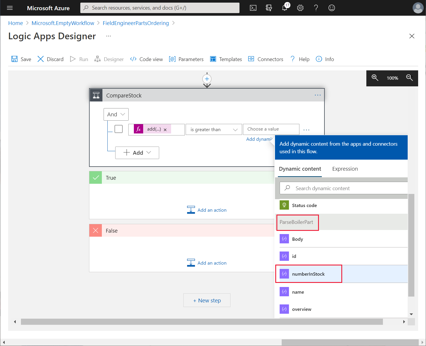Save the logic app workflow
Image resolution: width=426 pixels, height=346 pixels.
(21, 59)
